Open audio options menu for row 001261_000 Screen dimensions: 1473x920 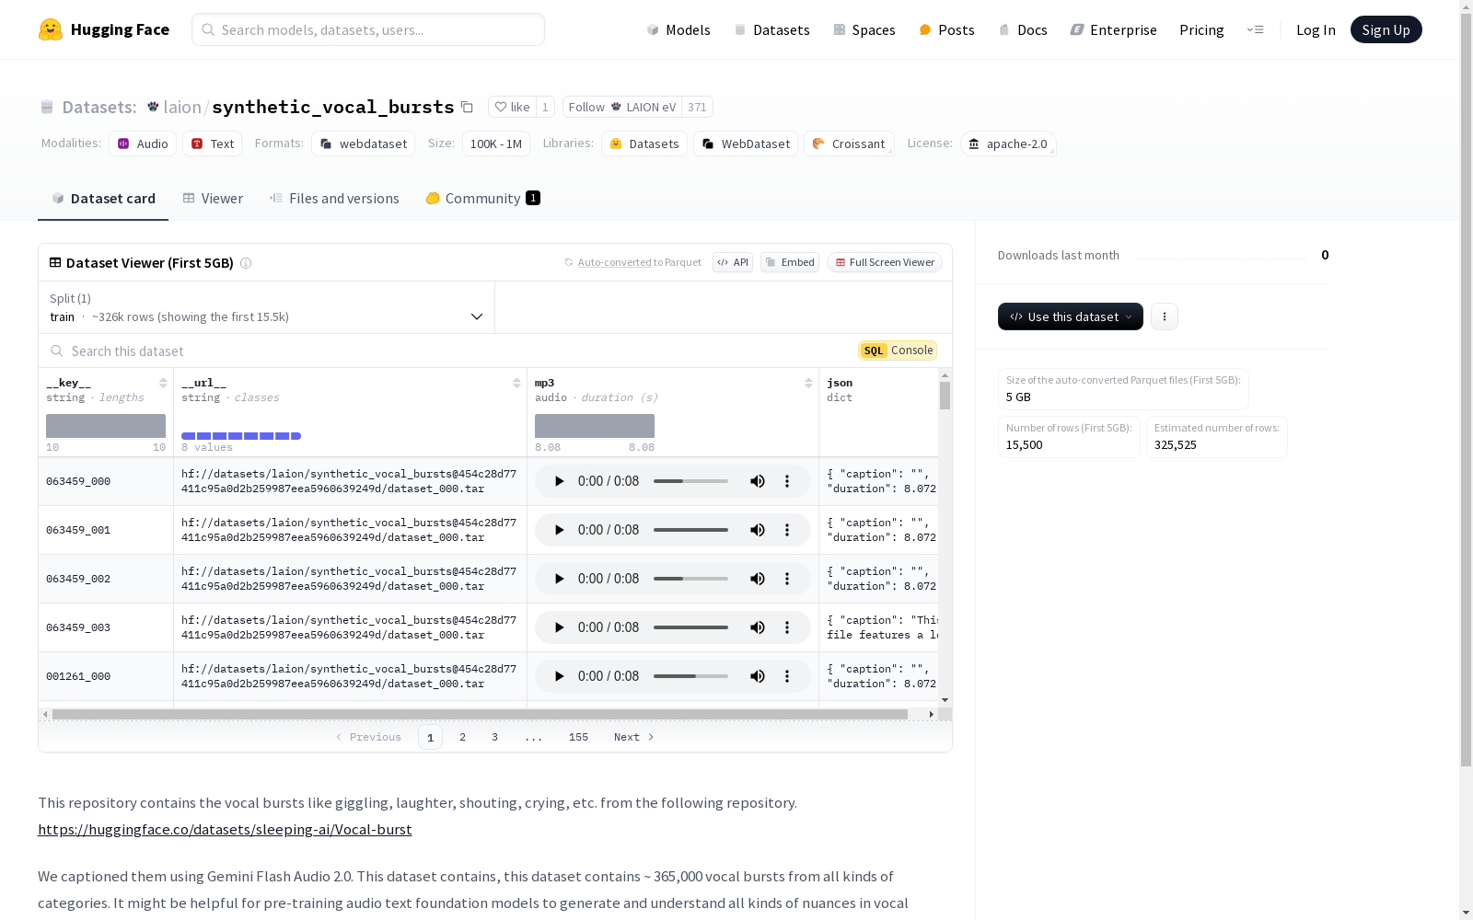point(787,676)
